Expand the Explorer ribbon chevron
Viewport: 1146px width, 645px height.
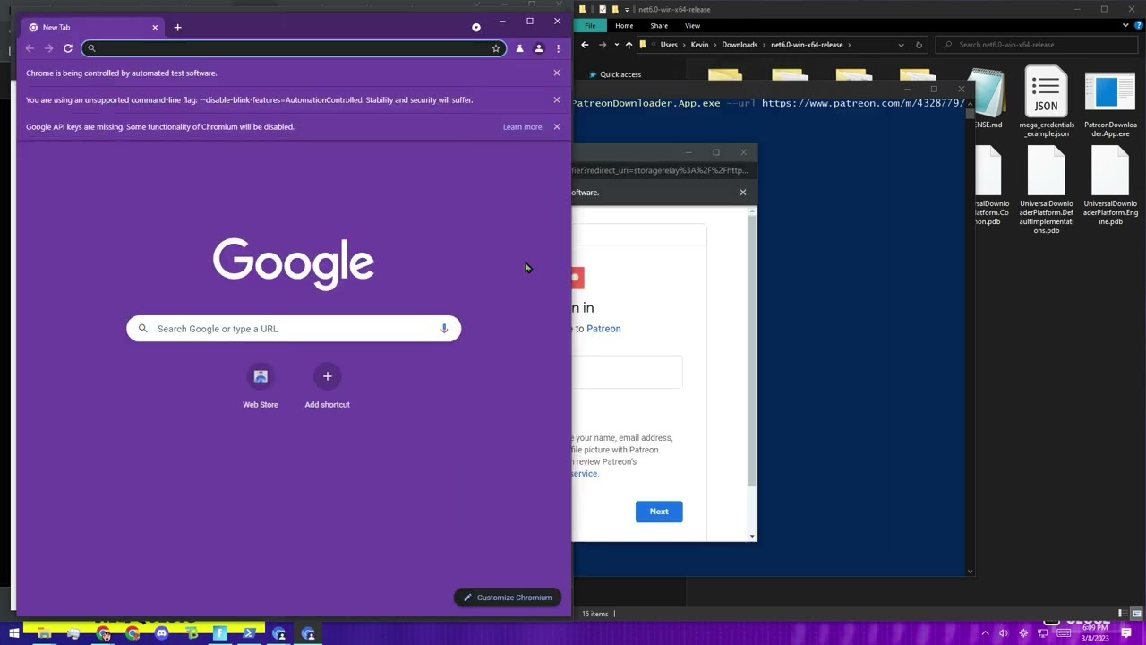[x=1125, y=26]
